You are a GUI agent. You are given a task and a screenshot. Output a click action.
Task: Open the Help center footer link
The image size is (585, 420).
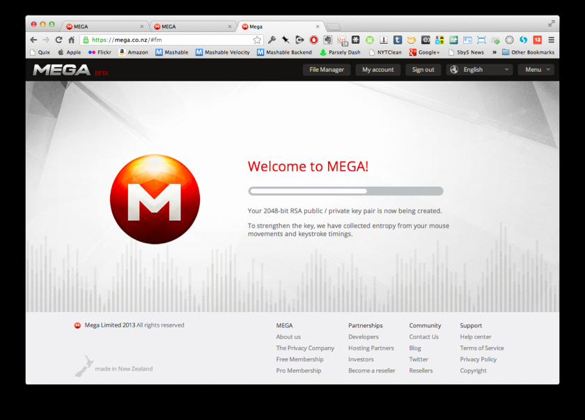point(476,337)
